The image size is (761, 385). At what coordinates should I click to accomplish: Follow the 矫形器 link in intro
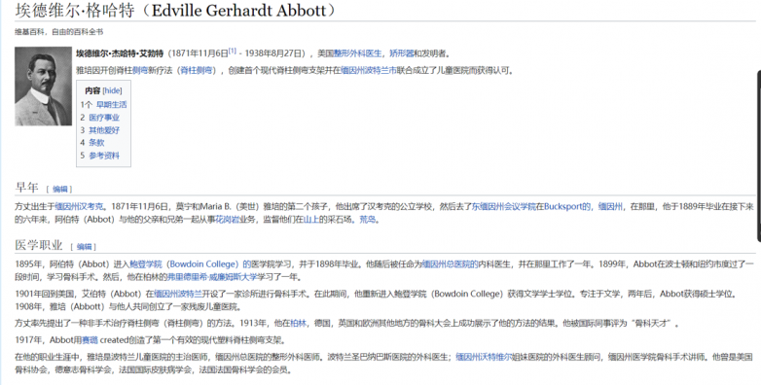click(x=401, y=53)
